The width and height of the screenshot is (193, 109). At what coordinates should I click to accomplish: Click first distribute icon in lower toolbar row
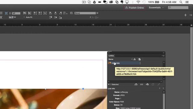point(51,18)
